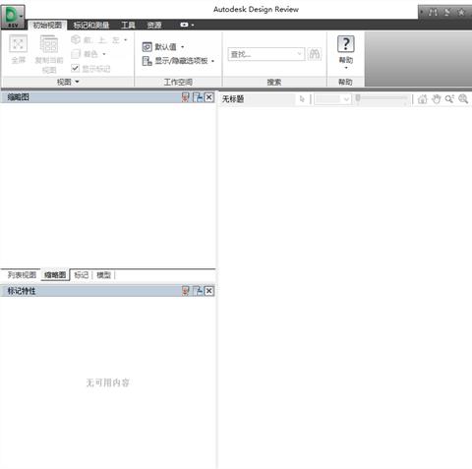Select the 模型 bottom tab
Screen dimensions: 472x469
click(104, 274)
